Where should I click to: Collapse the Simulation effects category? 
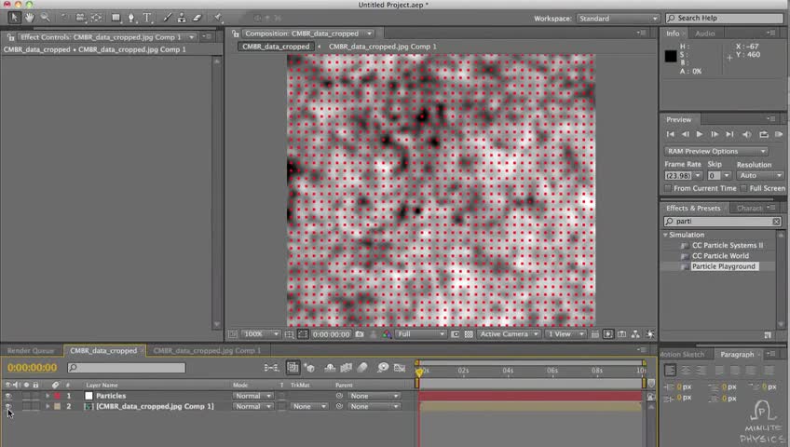click(665, 235)
